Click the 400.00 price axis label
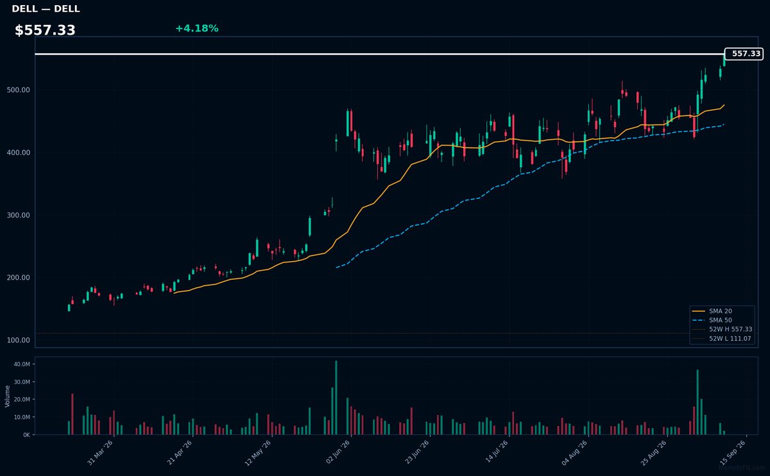Viewport: 770px width, 476px height. pos(19,153)
